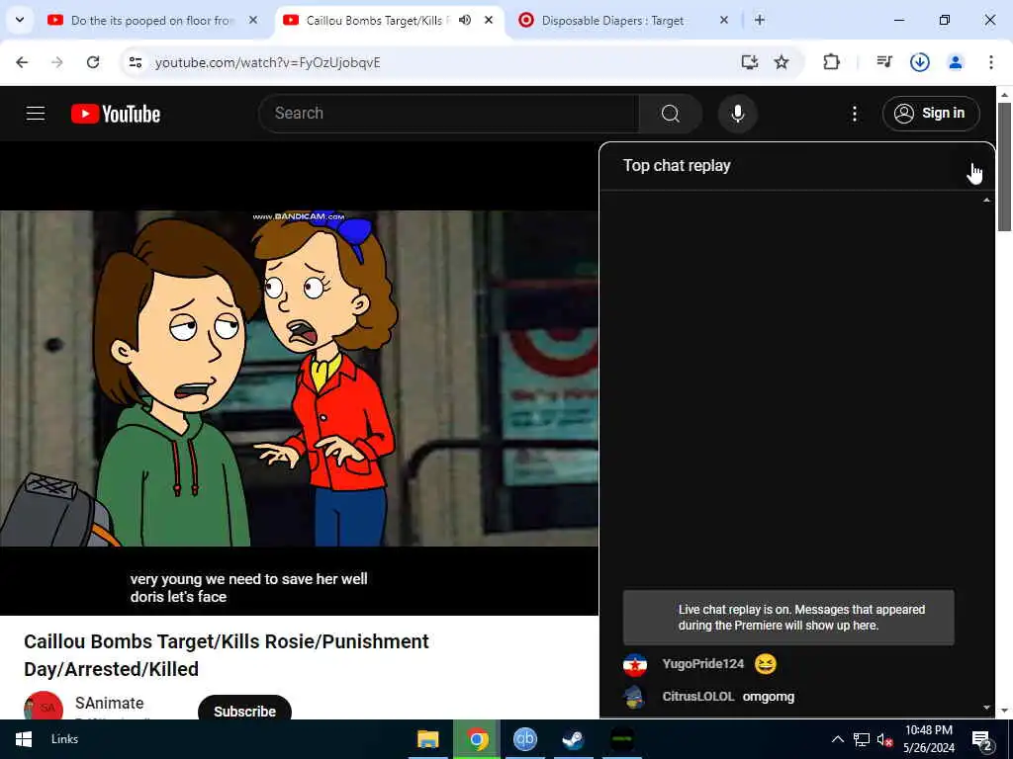The image size is (1013, 759).
Task: Open the Windows Start menu
Action: (x=24, y=739)
